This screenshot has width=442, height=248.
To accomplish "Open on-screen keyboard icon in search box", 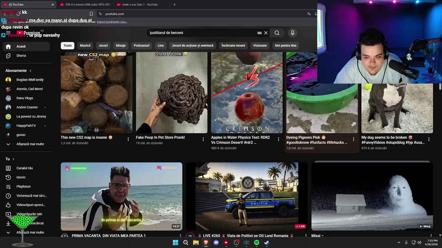I will (259, 33).
